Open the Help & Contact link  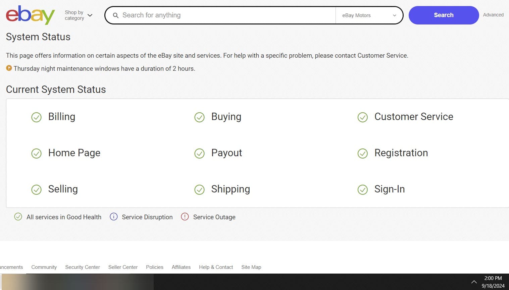(x=216, y=267)
